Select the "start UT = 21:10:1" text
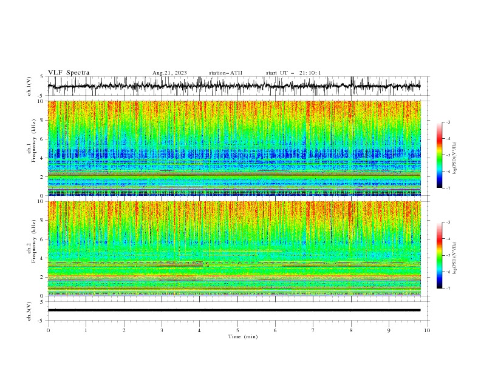This screenshot has height=371, width=481. (293, 73)
